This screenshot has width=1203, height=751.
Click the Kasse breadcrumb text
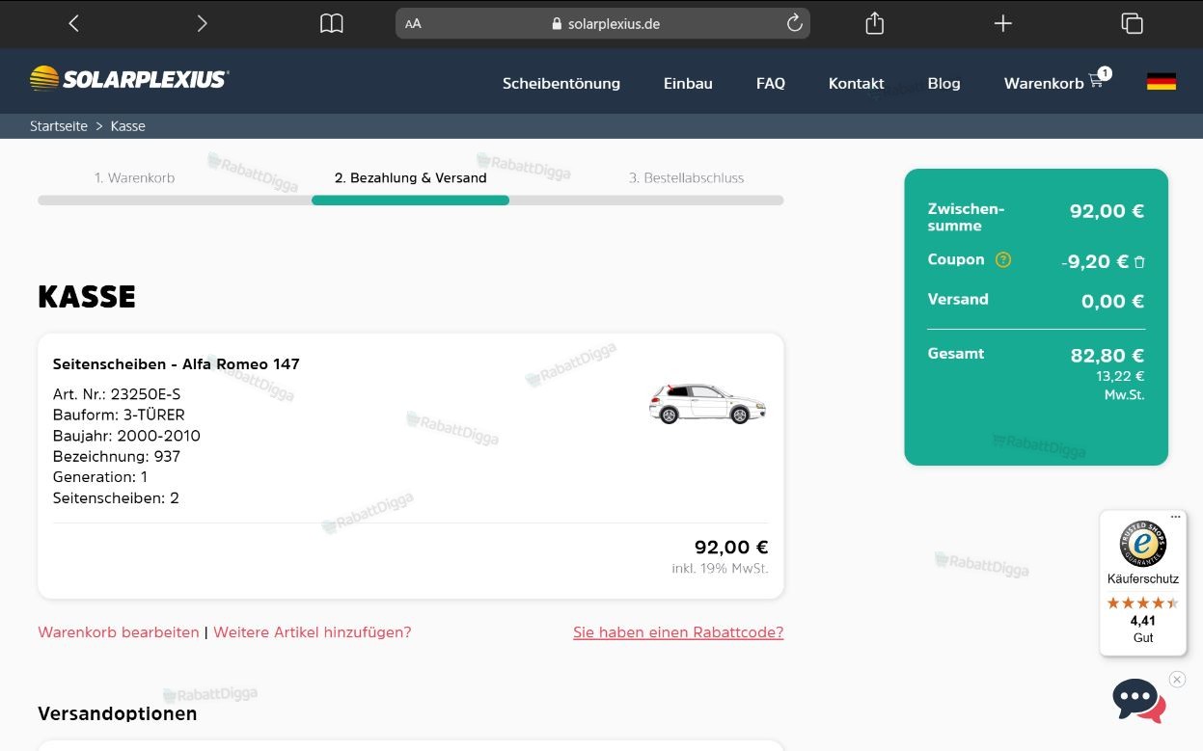[128, 126]
